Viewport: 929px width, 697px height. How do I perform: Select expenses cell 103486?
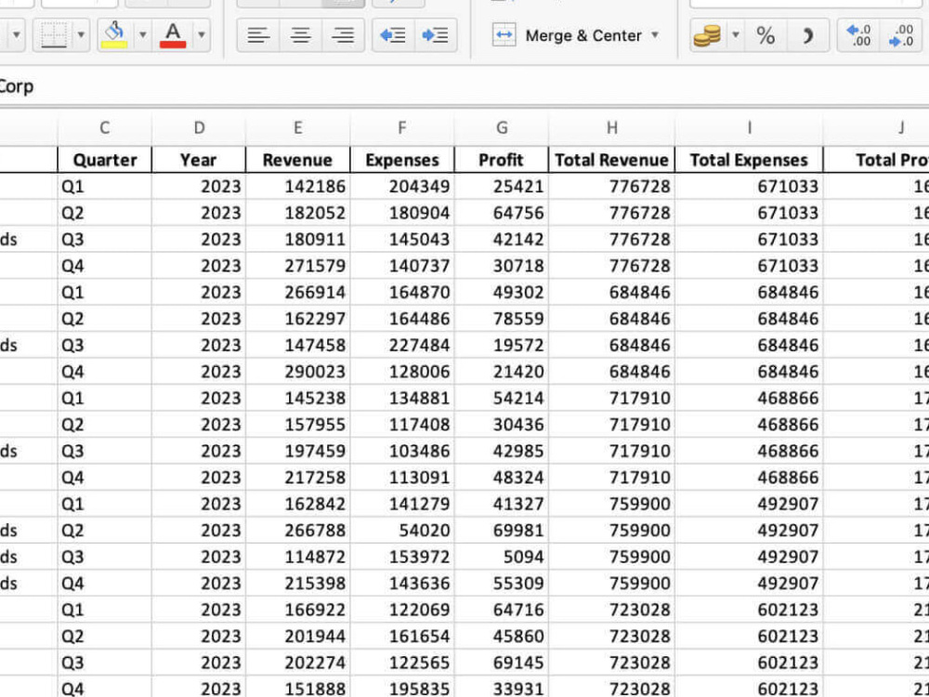[401, 451]
